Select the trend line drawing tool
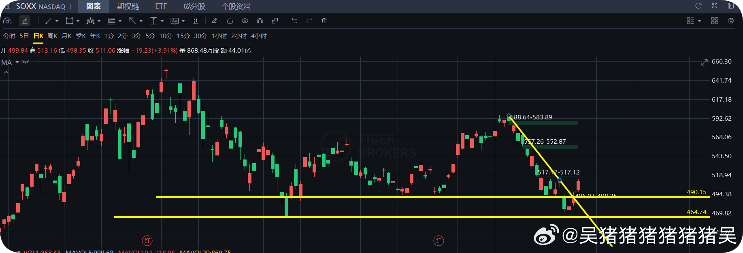743x253 pixels. coord(48,21)
